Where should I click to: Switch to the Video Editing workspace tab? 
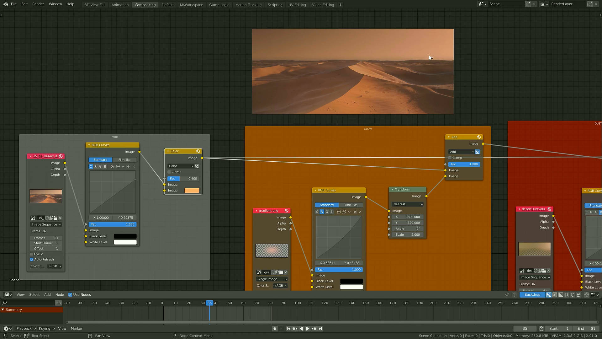pyautogui.click(x=323, y=5)
